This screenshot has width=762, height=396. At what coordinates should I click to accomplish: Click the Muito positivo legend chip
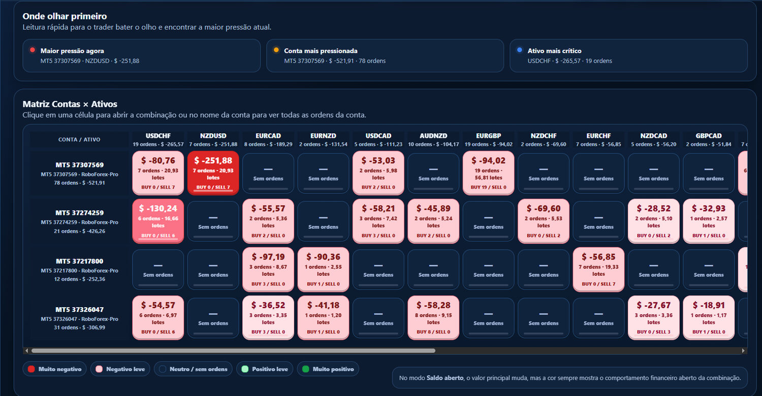pos(328,369)
